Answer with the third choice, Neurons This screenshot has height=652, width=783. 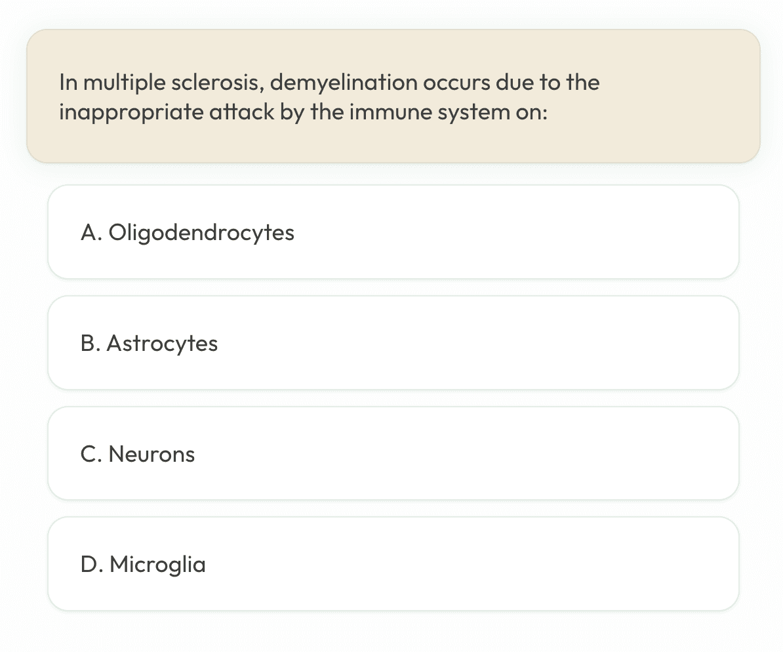(x=393, y=453)
